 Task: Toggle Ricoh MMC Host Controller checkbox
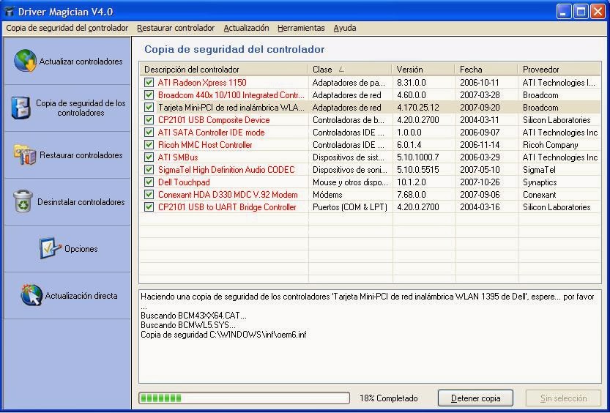[149, 145]
